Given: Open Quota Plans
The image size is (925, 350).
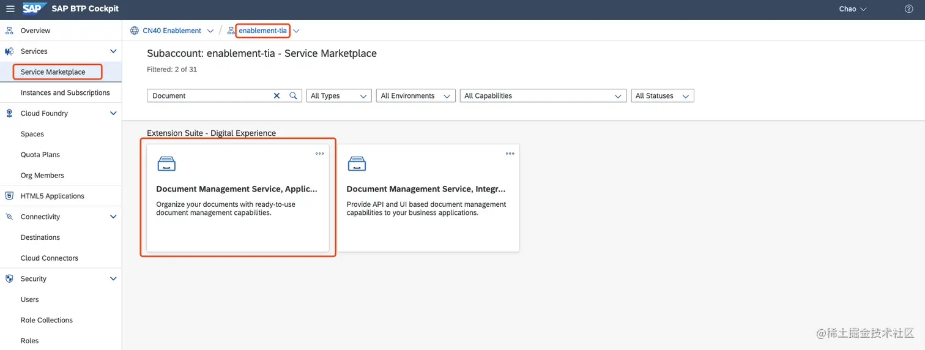Looking at the screenshot, I should point(40,155).
